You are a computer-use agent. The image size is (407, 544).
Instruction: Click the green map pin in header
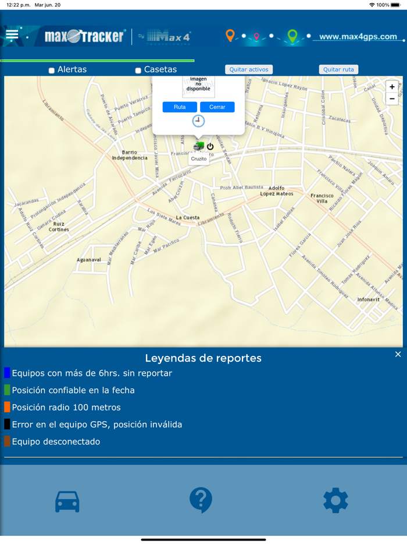click(292, 36)
